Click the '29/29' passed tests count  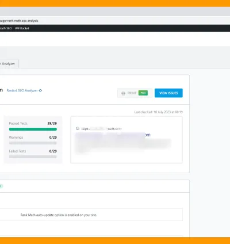(52, 124)
